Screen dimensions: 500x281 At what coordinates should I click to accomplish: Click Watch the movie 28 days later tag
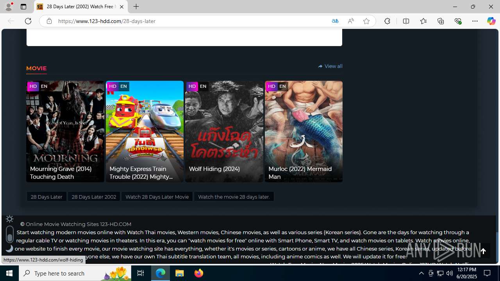click(234, 197)
